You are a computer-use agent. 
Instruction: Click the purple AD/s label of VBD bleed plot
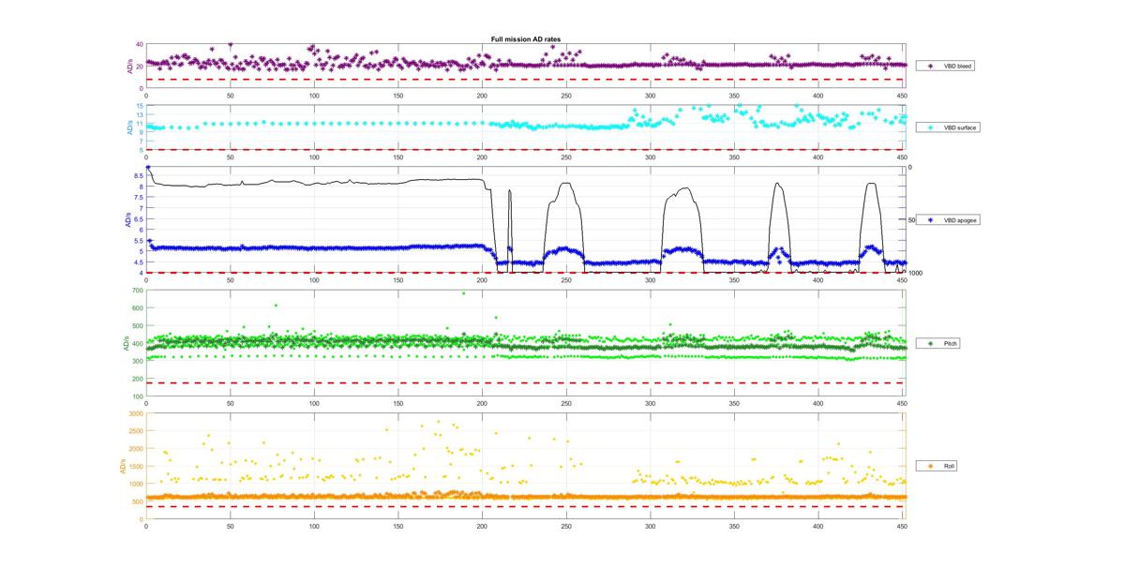click(x=129, y=67)
